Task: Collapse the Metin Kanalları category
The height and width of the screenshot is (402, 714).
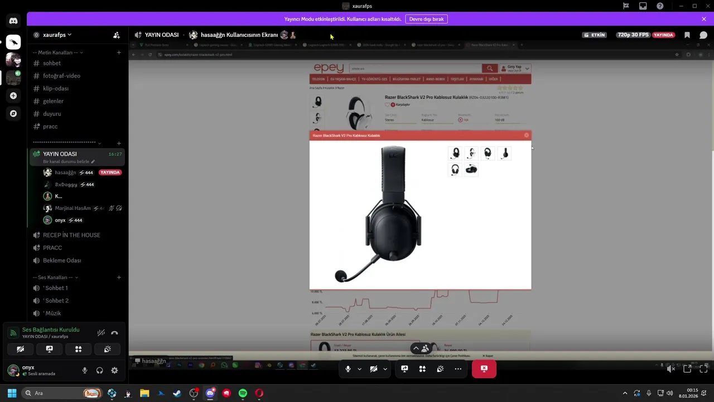Action: (58, 52)
